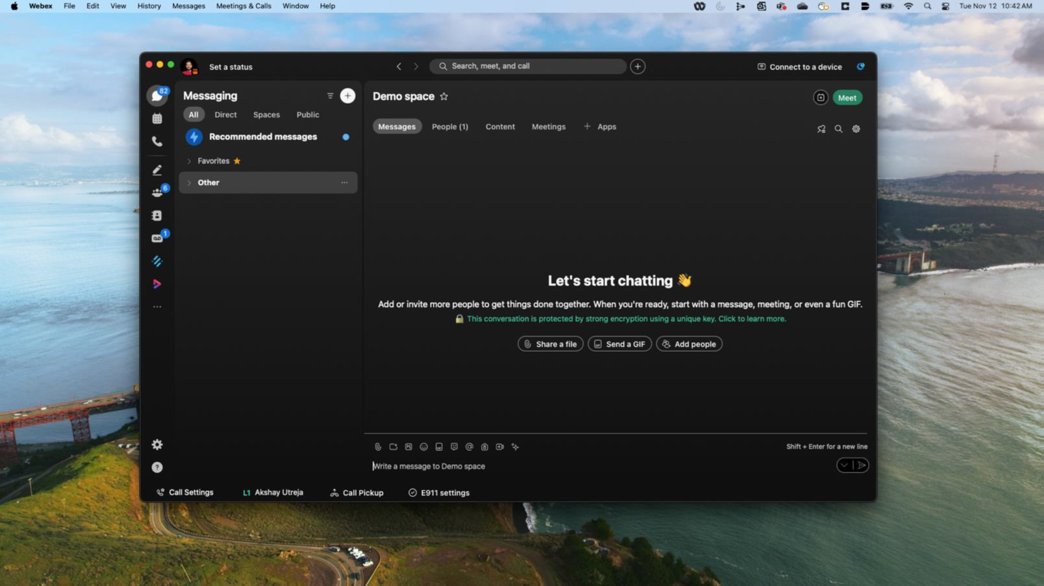Open the blue diagonal-stripes app in sidebar

pyautogui.click(x=157, y=261)
